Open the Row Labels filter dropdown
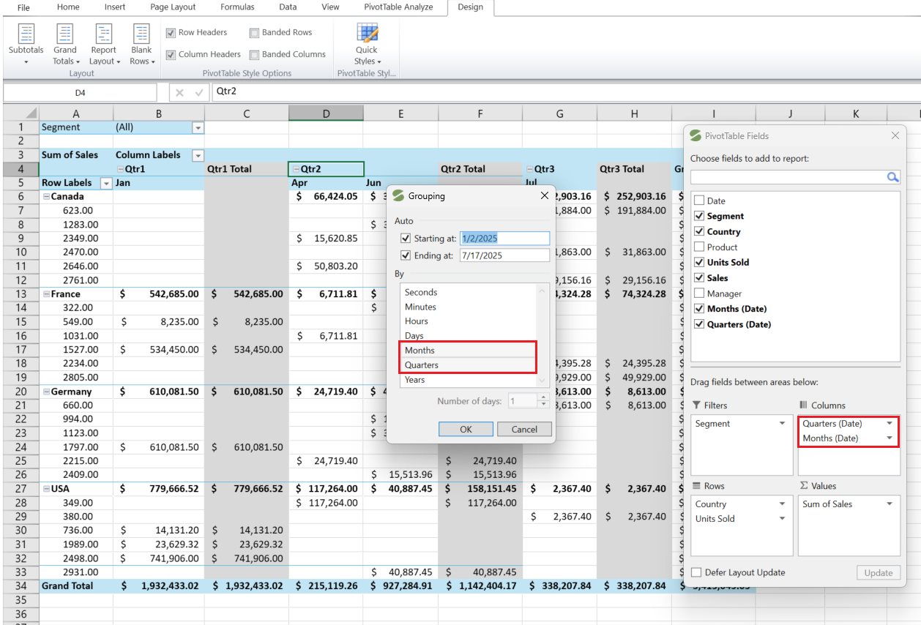The image size is (921, 625). coord(106,183)
